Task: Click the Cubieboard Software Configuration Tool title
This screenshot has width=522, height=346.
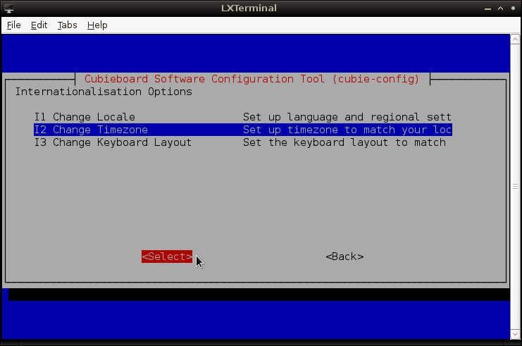Action: click(x=251, y=79)
